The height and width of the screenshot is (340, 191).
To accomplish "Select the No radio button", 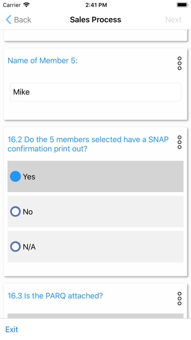I will [15, 211].
